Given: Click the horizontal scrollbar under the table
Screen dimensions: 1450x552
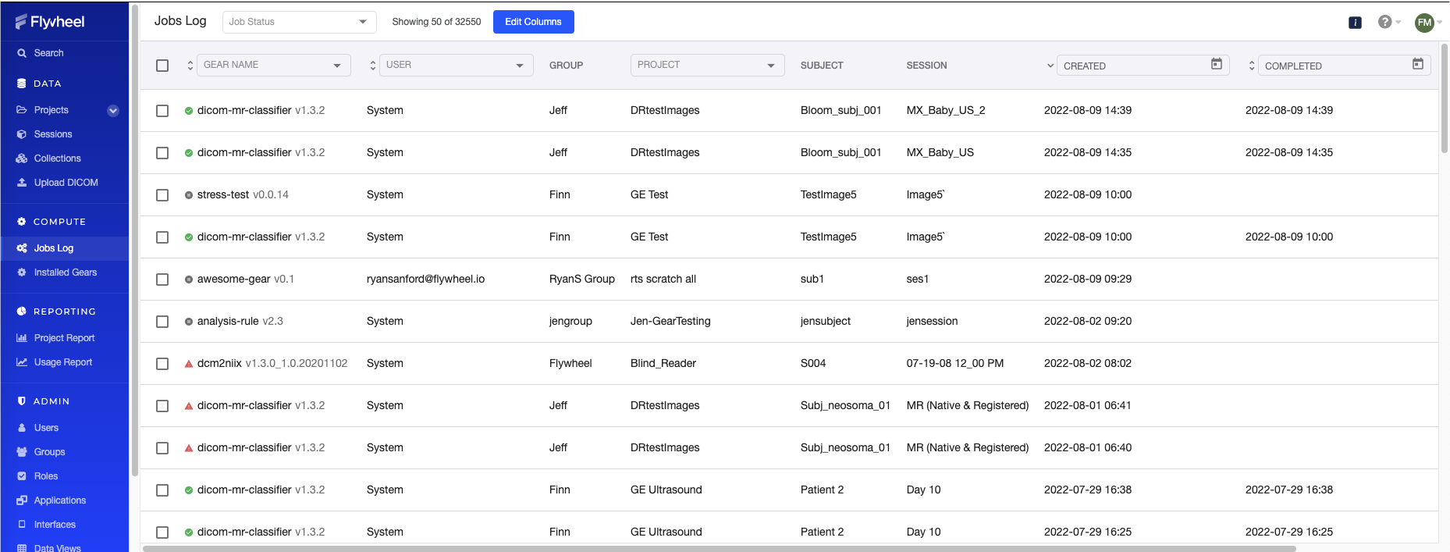Looking at the screenshot, I should (x=718, y=548).
